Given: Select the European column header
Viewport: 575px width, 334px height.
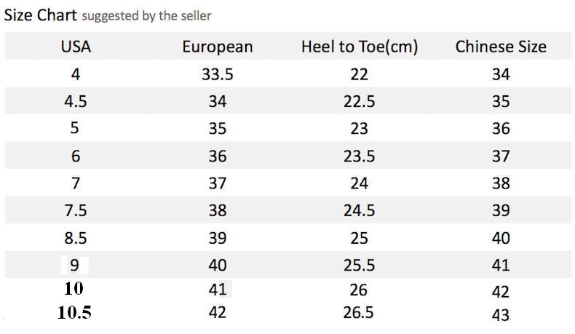Looking at the screenshot, I should tap(217, 47).
